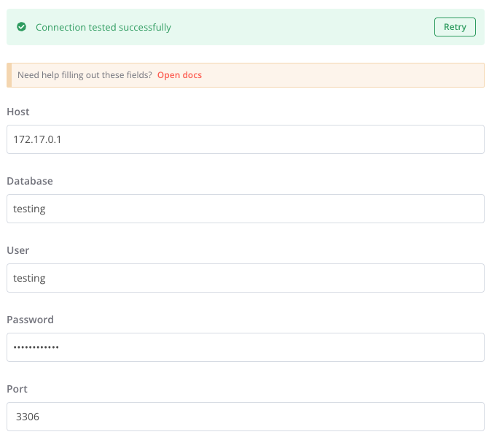Click the 172.17.0.1 host address text

coord(38,139)
